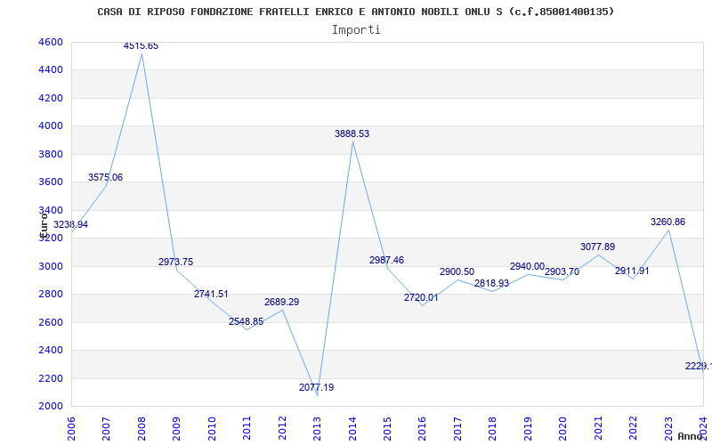
Task: Click the 2008 x-axis year label
Action: 142,429
